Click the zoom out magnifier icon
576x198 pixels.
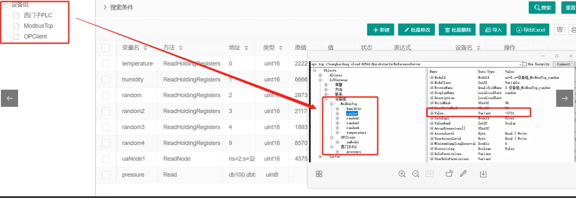click(x=416, y=174)
